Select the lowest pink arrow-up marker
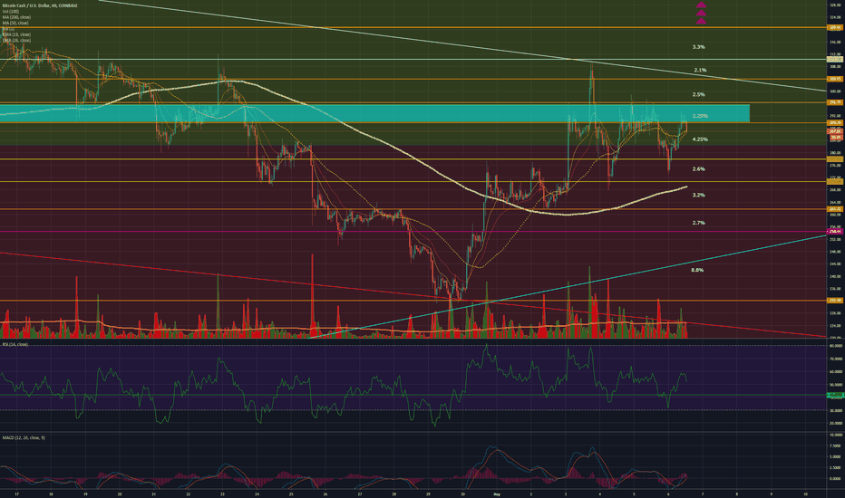The width and height of the screenshot is (845, 498). click(701, 22)
